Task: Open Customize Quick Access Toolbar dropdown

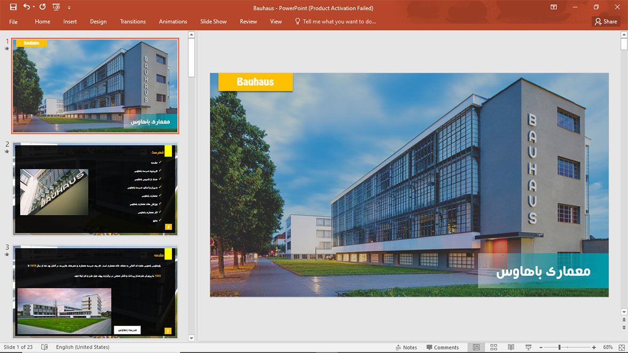Action: [69, 7]
